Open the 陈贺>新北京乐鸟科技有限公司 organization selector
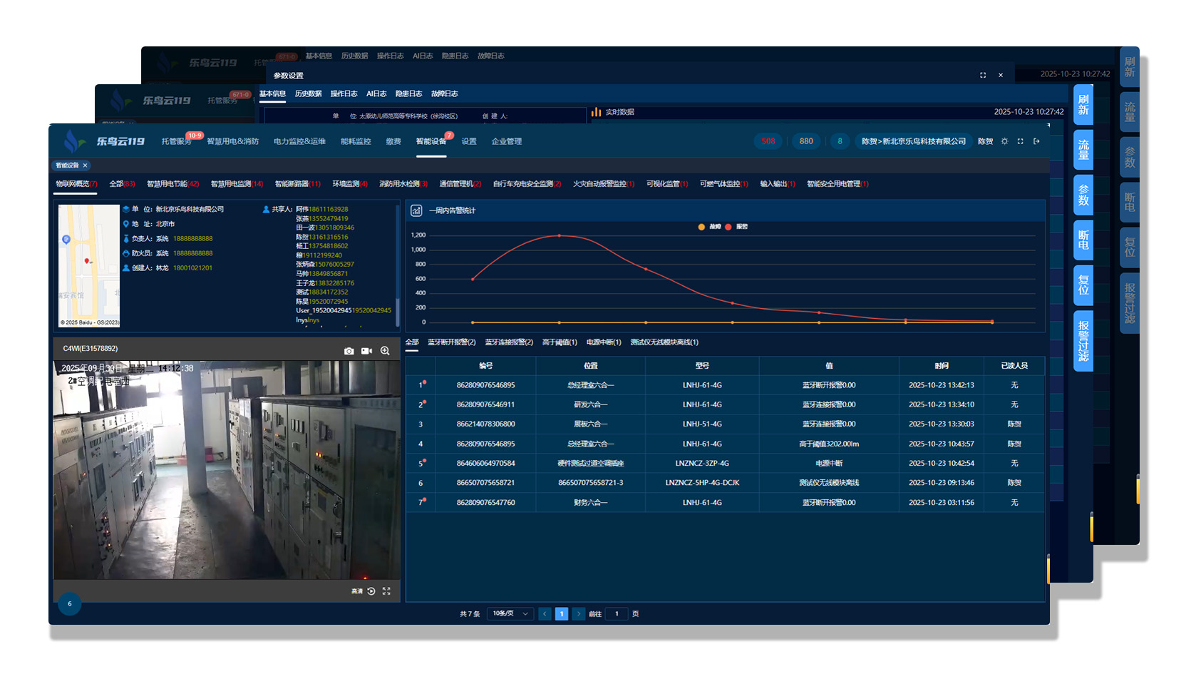This screenshot has height=674, width=1201. coord(913,141)
